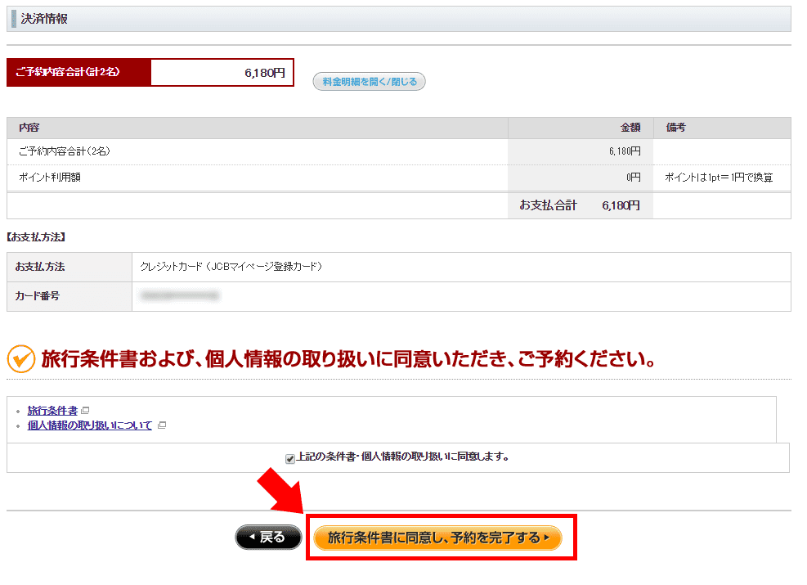Click the orange circled checkmark icon

point(20,358)
